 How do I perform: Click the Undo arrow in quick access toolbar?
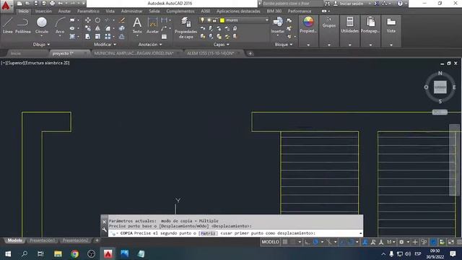tap(61, 3)
